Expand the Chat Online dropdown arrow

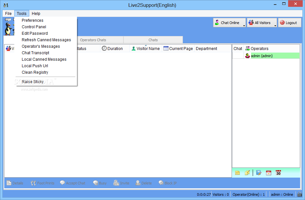(244, 25)
